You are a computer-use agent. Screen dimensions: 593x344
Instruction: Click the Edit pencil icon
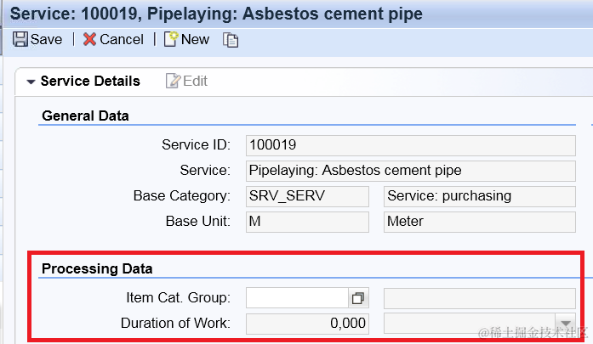pyautogui.click(x=174, y=82)
